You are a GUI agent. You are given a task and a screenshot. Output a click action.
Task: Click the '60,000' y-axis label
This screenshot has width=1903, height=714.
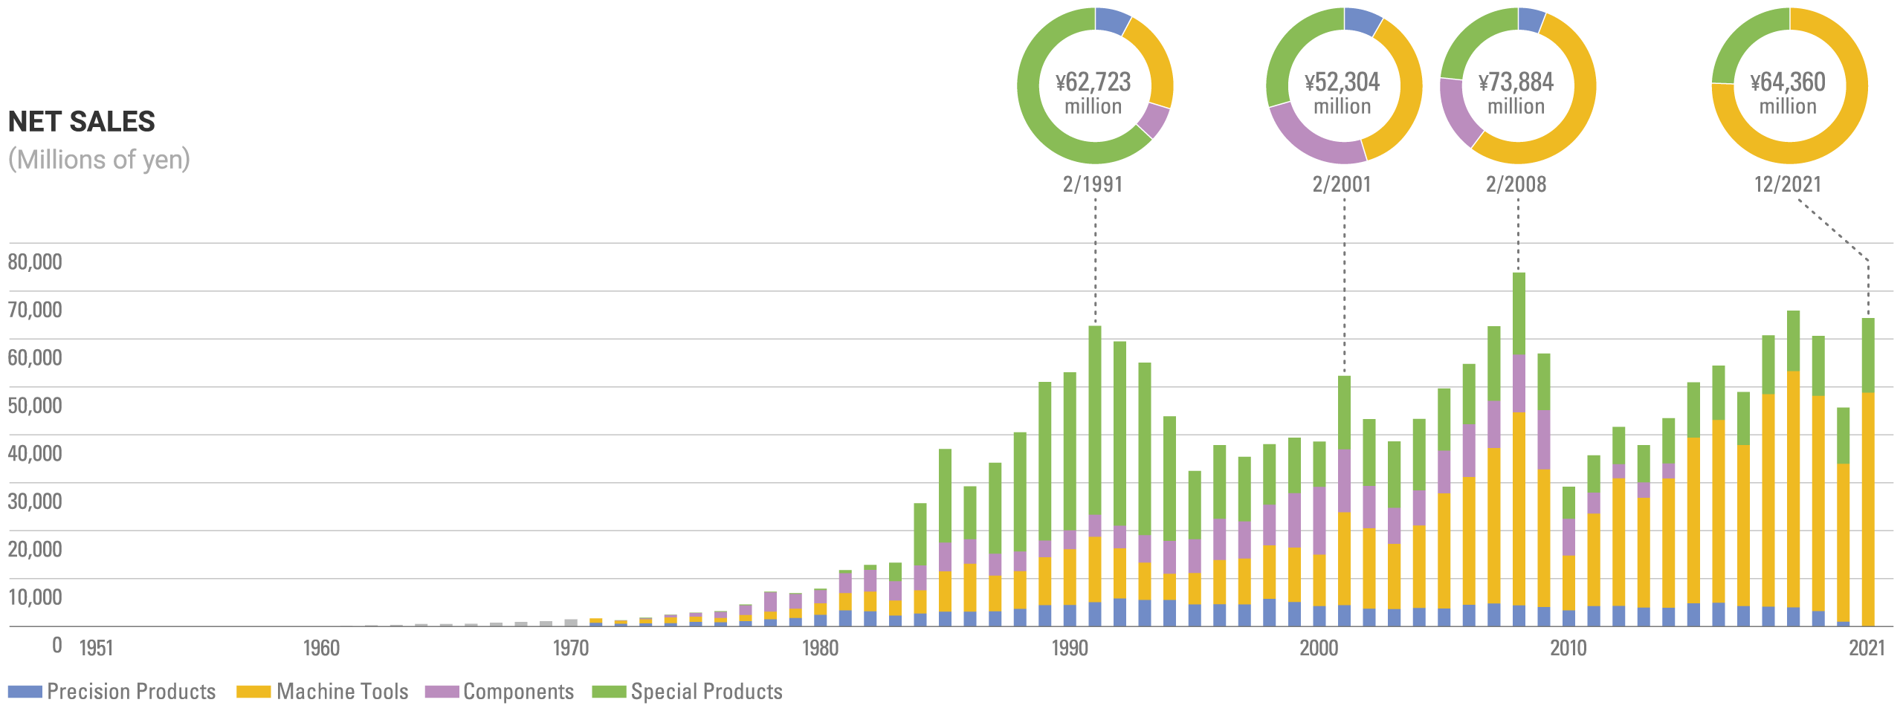pos(35,357)
